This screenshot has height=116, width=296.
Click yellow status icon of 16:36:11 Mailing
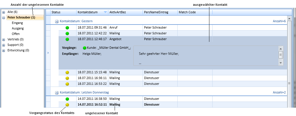point(67,78)
